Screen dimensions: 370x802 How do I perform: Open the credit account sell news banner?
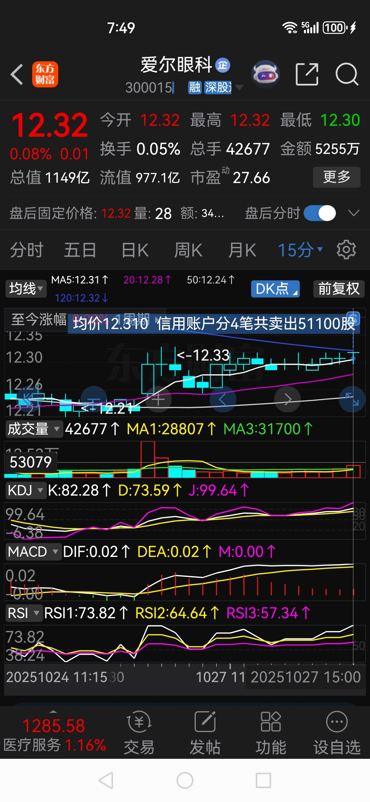(x=214, y=323)
